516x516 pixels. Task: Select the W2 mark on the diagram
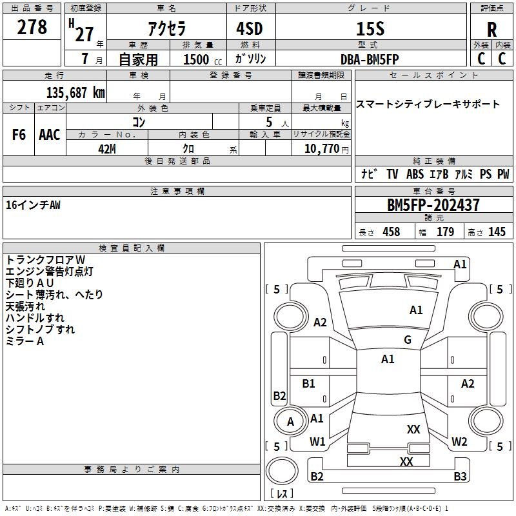point(459,442)
